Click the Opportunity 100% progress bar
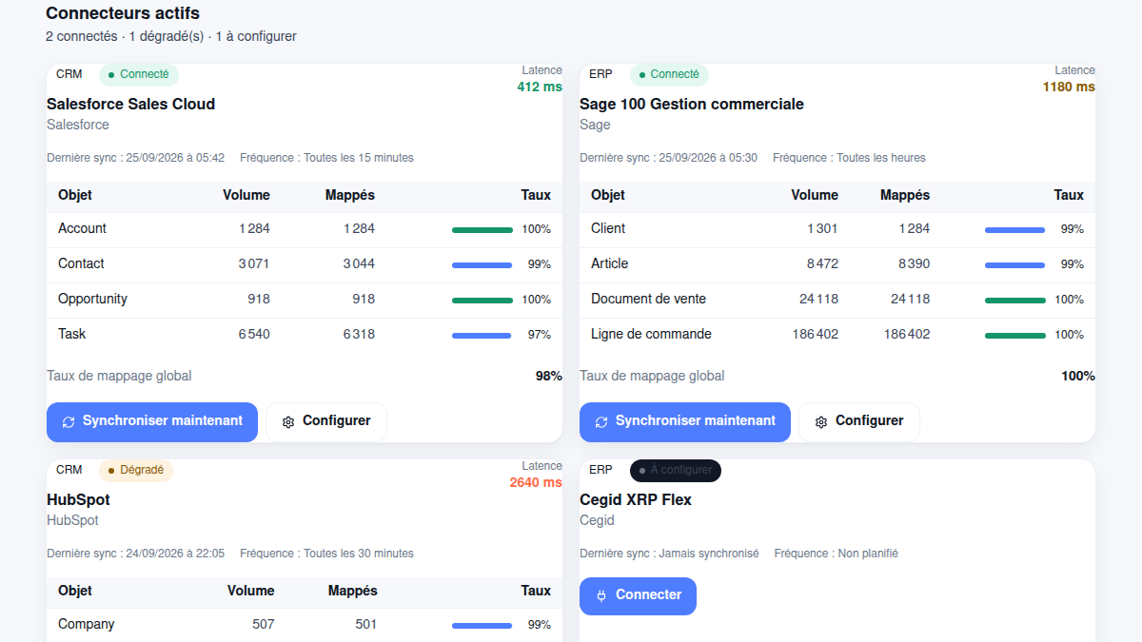This screenshot has height=642, width=1142. 482,300
